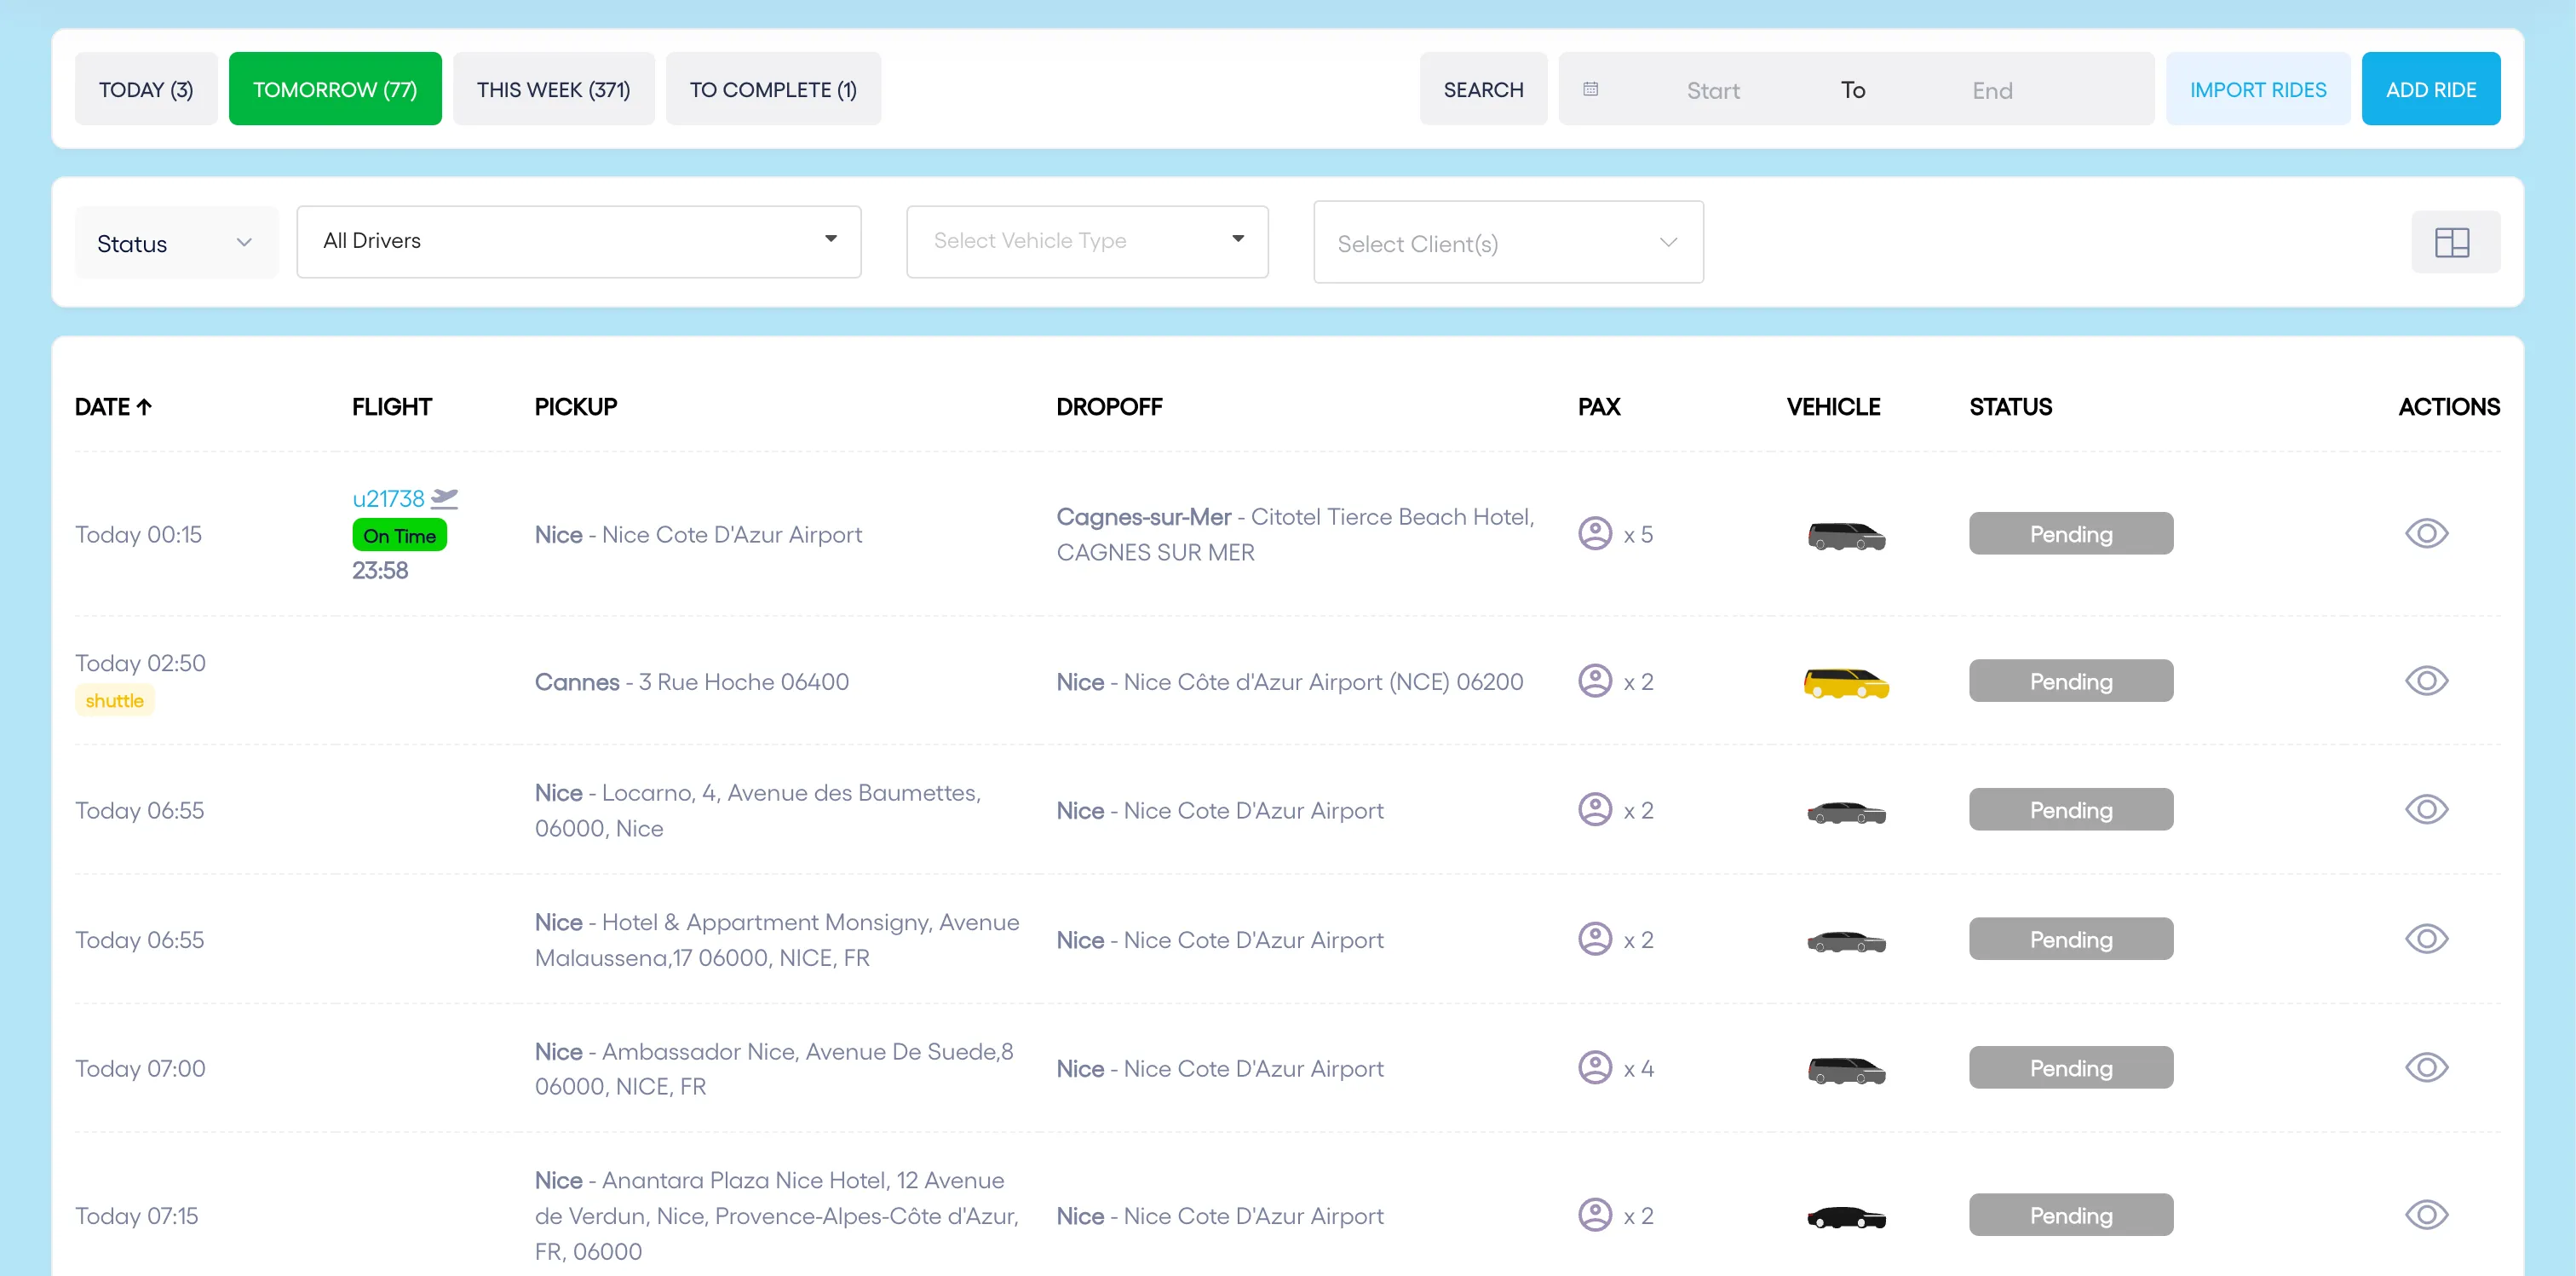This screenshot has width=2576, height=1276.
Task: Open the THIS WEEK (371) tab
Action: 554,89
